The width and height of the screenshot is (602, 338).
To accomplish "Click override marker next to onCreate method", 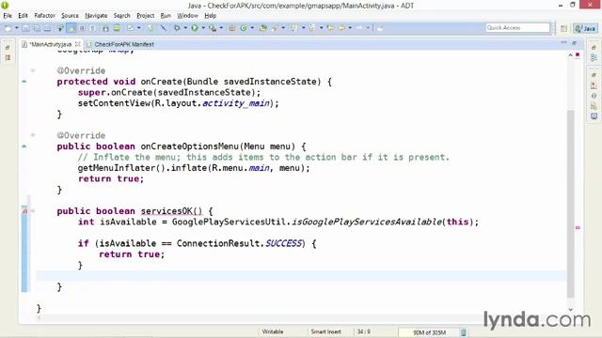I will [x=24, y=82].
